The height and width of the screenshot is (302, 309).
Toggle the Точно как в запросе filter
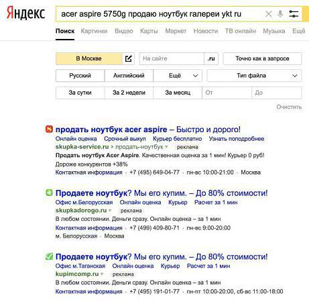click(x=262, y=58)
